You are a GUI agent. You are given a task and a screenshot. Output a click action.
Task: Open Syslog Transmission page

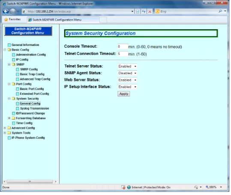click(x=34, y=108)
